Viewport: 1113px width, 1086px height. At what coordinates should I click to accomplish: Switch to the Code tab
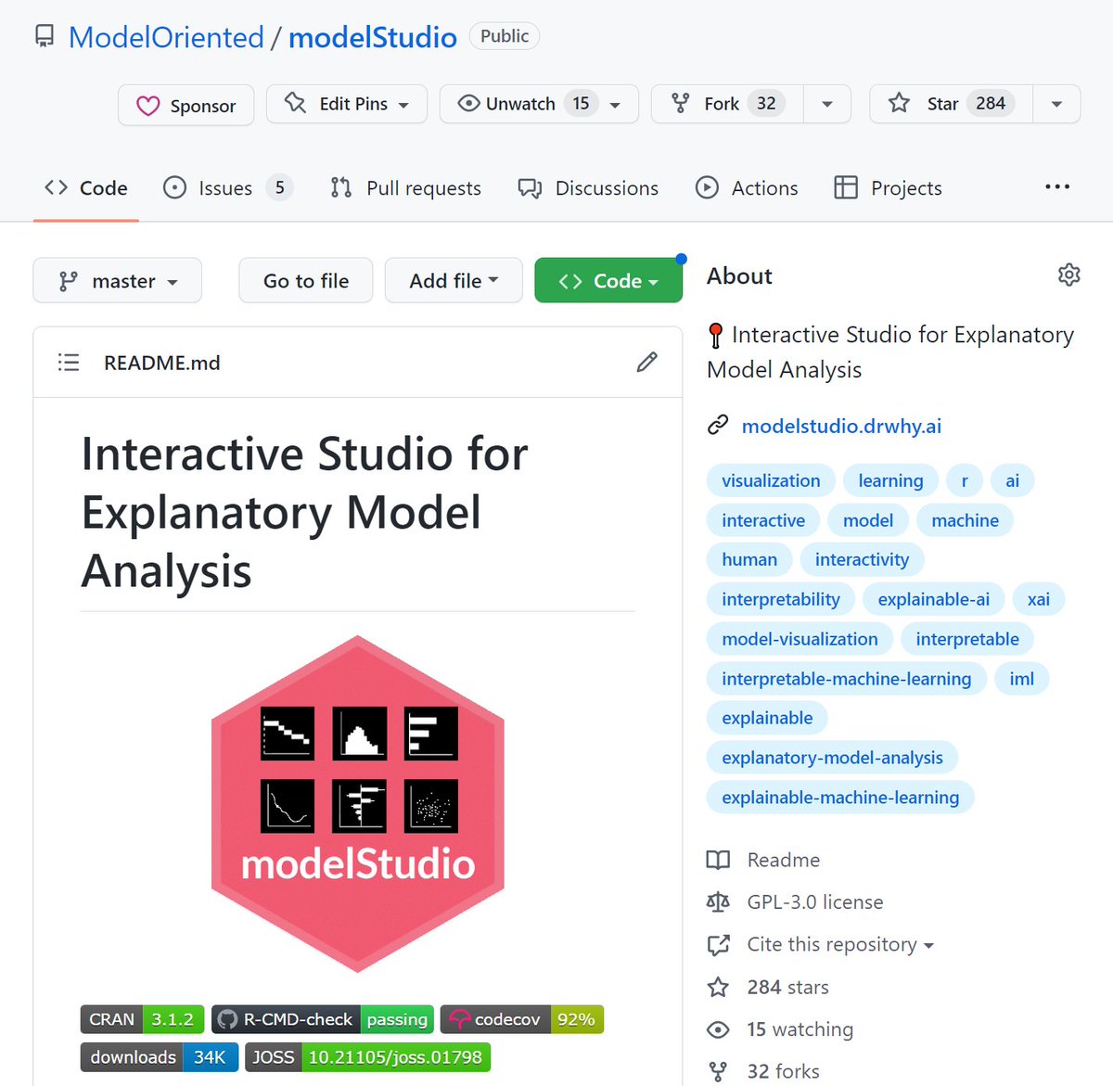(x=86, y=188)
